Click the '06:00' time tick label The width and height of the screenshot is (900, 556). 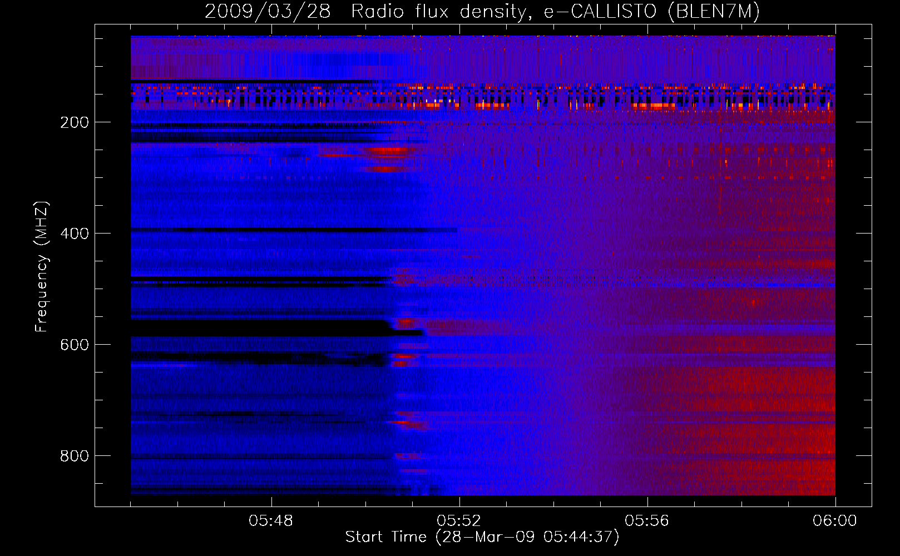coord(835,521)
